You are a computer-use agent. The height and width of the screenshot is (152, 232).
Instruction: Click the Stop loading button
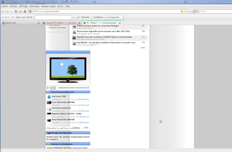tap(20, 11)
